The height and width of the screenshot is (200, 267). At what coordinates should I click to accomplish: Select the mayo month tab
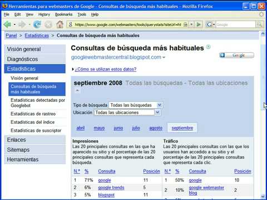(x=99, y=128)
